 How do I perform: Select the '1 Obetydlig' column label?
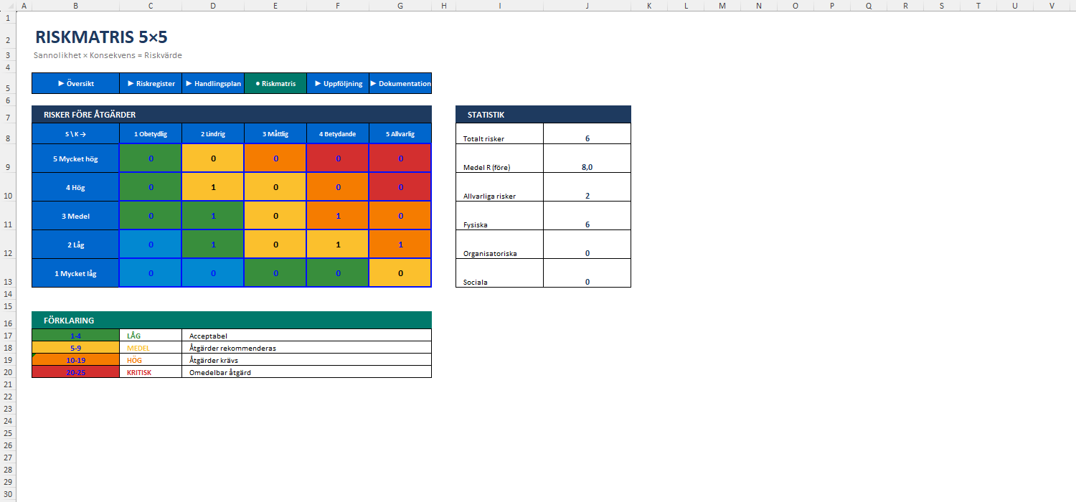[x=151, y=133]
